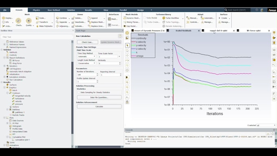Switch to the lift-force-rplot tab
The image size is (277, 156).
[x=253, y=31]
